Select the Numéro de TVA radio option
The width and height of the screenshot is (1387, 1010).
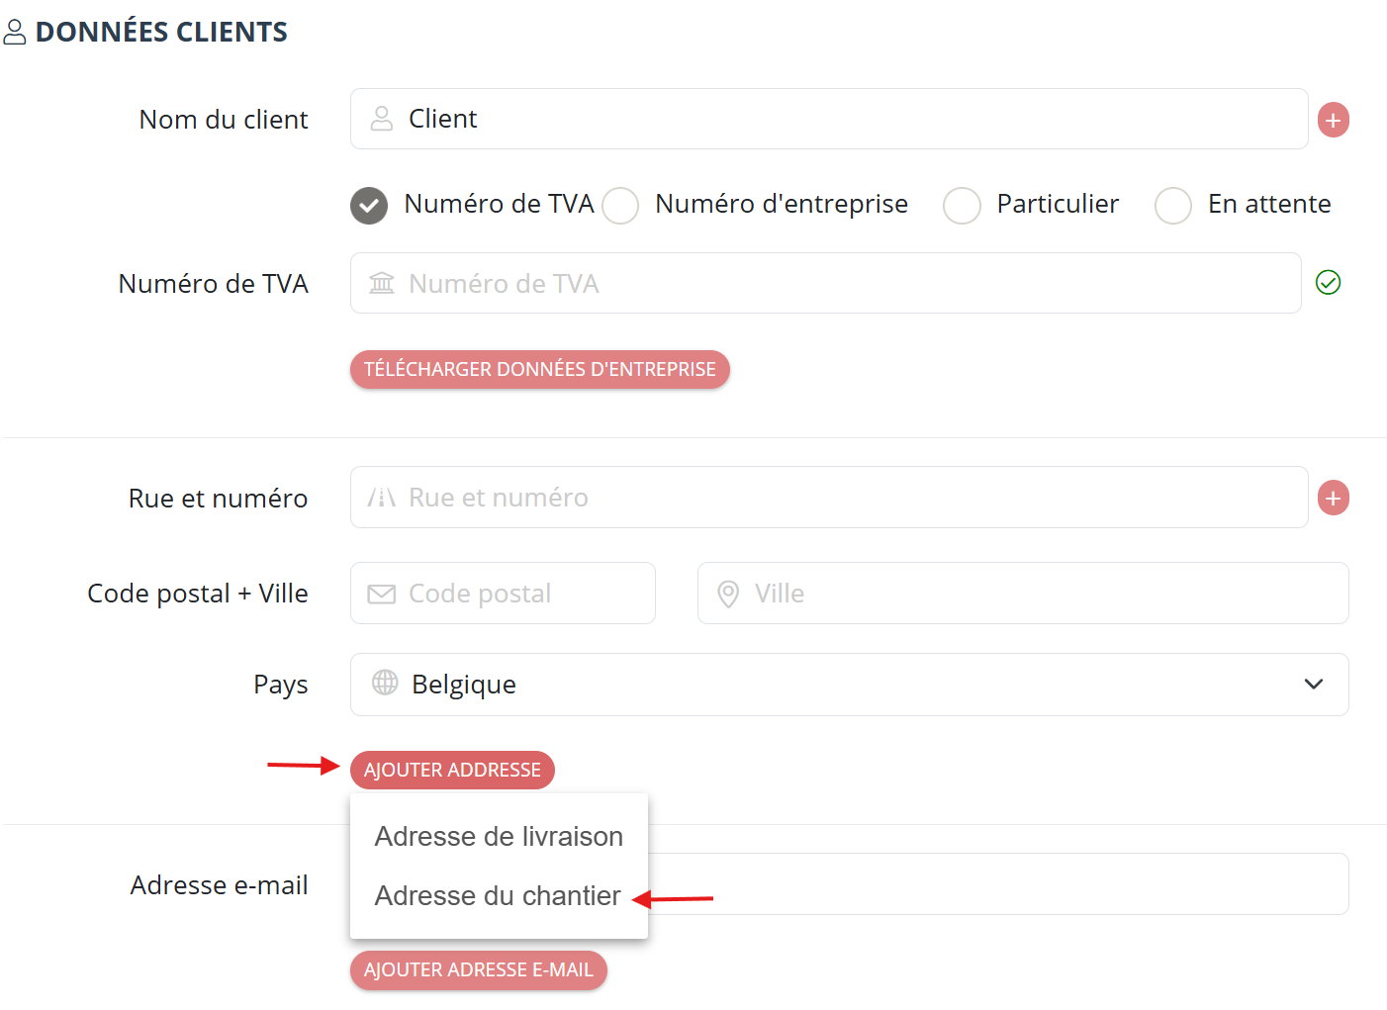tap(369, 206)
